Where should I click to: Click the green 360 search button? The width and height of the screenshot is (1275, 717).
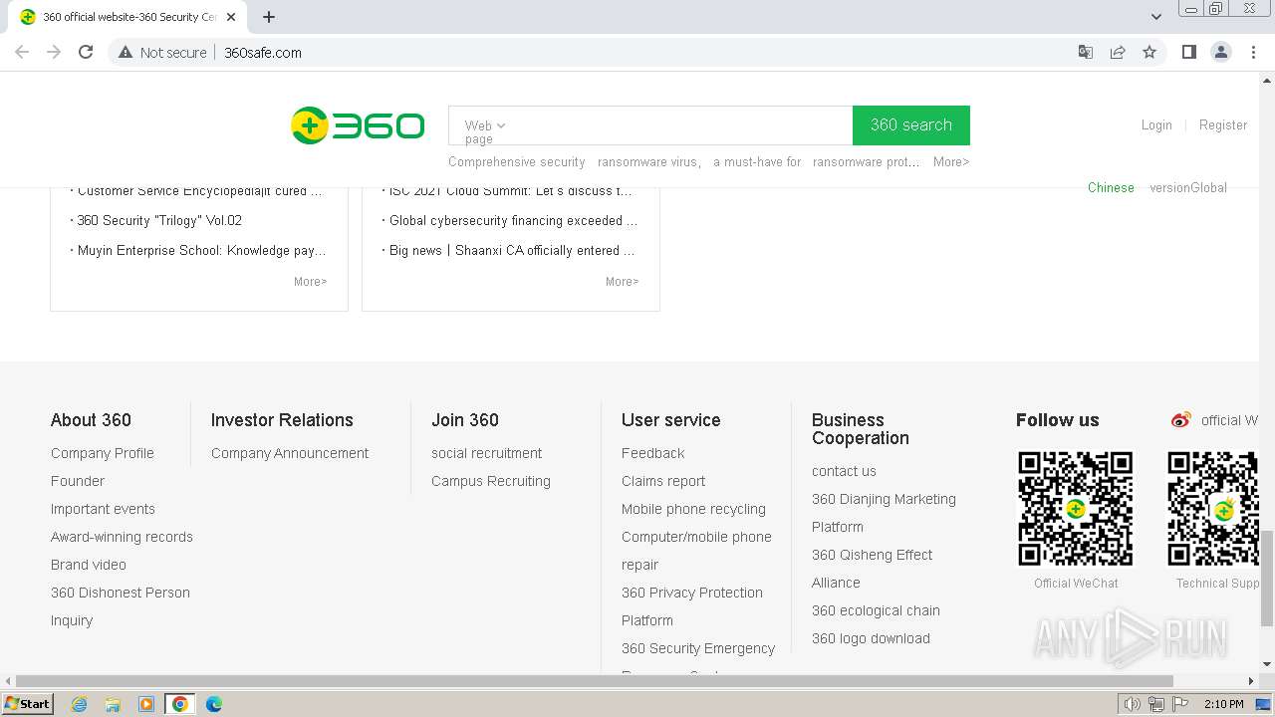(x=911, y=125)
